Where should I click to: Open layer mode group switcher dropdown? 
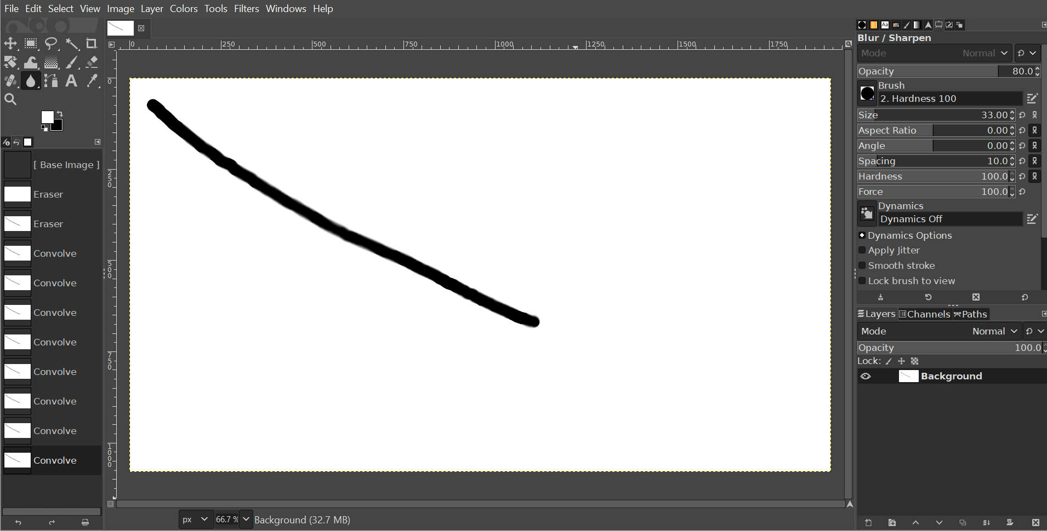(1035, 331)
